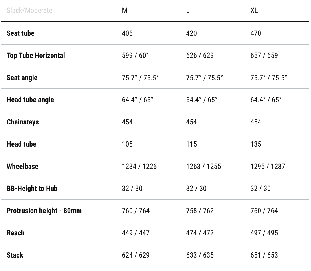Select the XL size column header

(254, 11)
